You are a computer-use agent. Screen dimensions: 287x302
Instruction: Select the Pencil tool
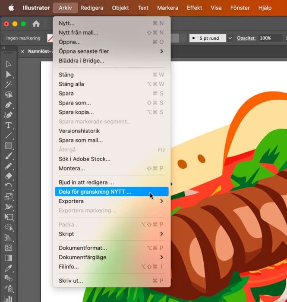pos(9,166)
